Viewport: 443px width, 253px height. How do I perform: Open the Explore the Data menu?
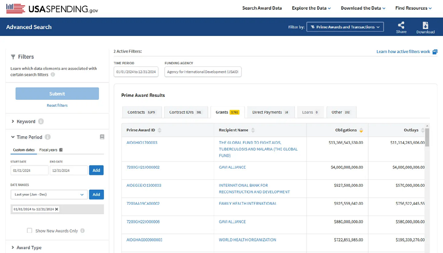coord(311,8)
